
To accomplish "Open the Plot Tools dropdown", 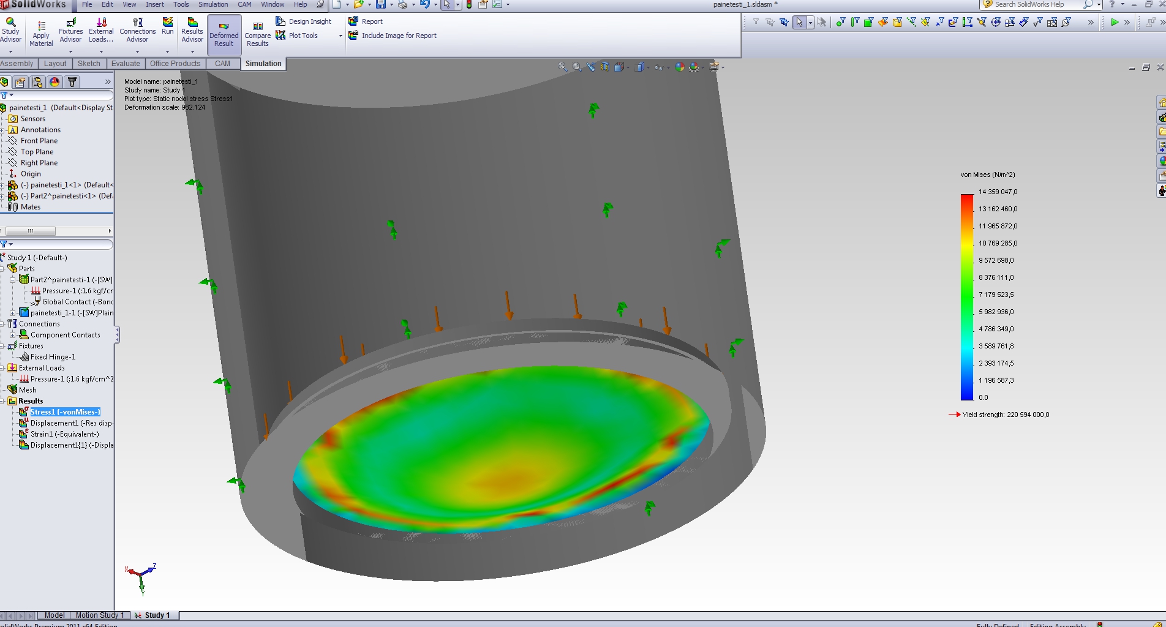I will [340, 36].
